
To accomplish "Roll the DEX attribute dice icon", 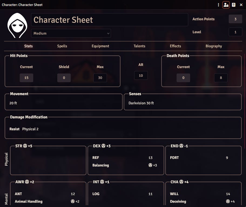I will point(103,146).
